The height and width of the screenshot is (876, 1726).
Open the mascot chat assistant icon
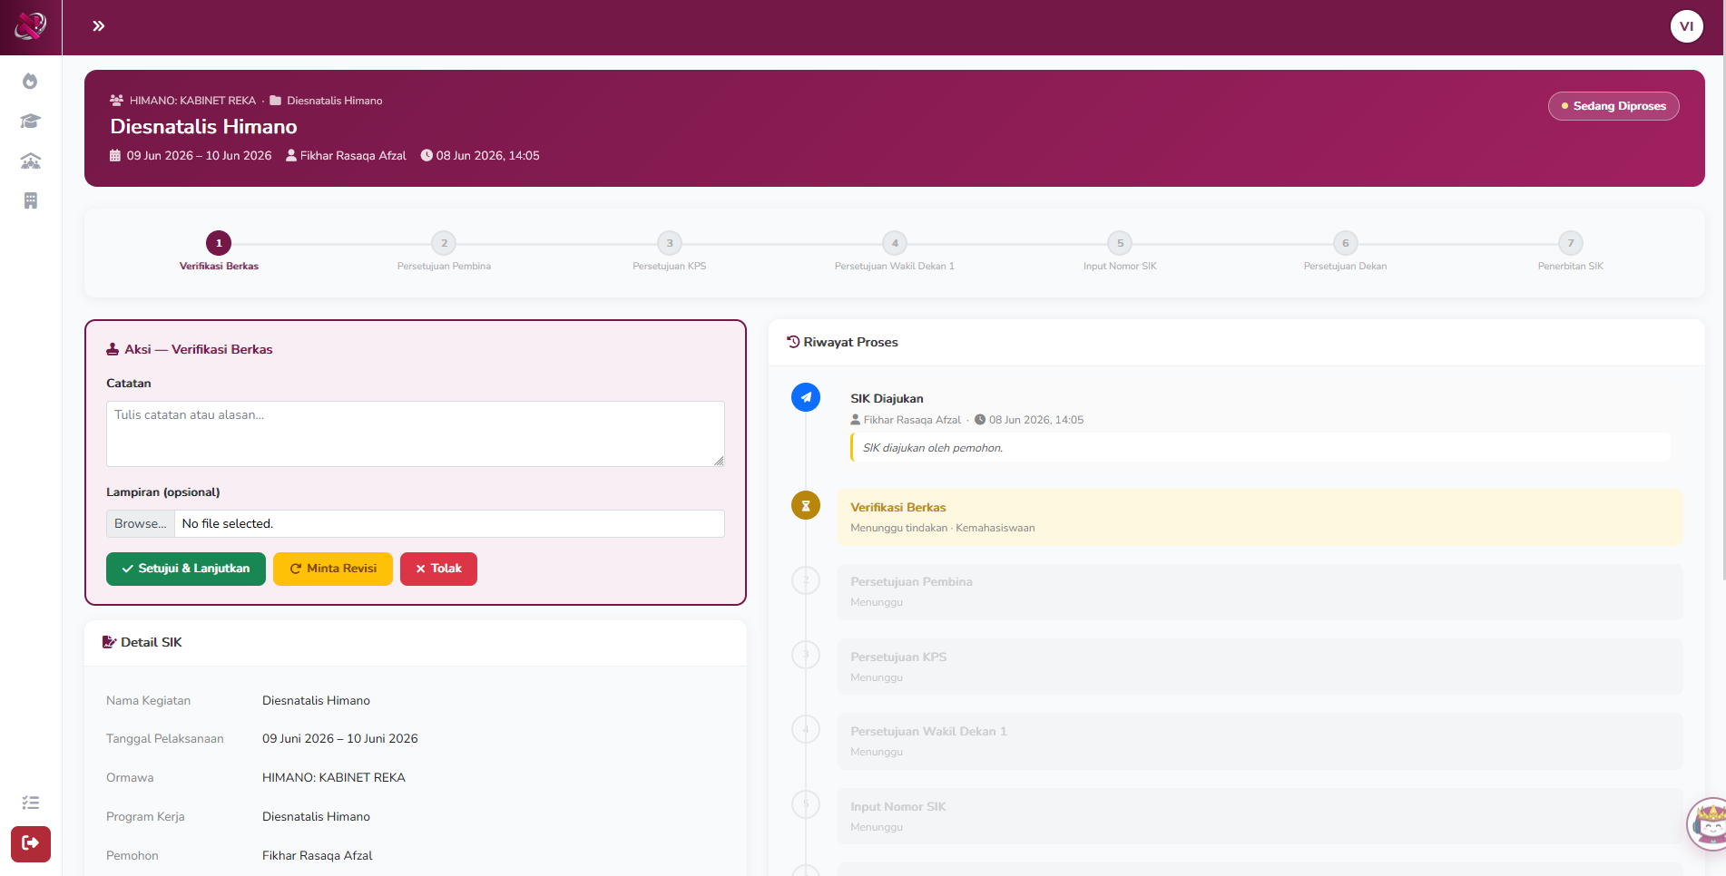coord(1709,824)
